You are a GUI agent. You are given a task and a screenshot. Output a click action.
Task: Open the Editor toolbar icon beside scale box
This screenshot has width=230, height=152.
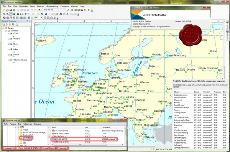68,10
